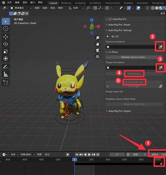Pick Source Armature with eyedropper
166x175 pixels.
tap(161, 47)
